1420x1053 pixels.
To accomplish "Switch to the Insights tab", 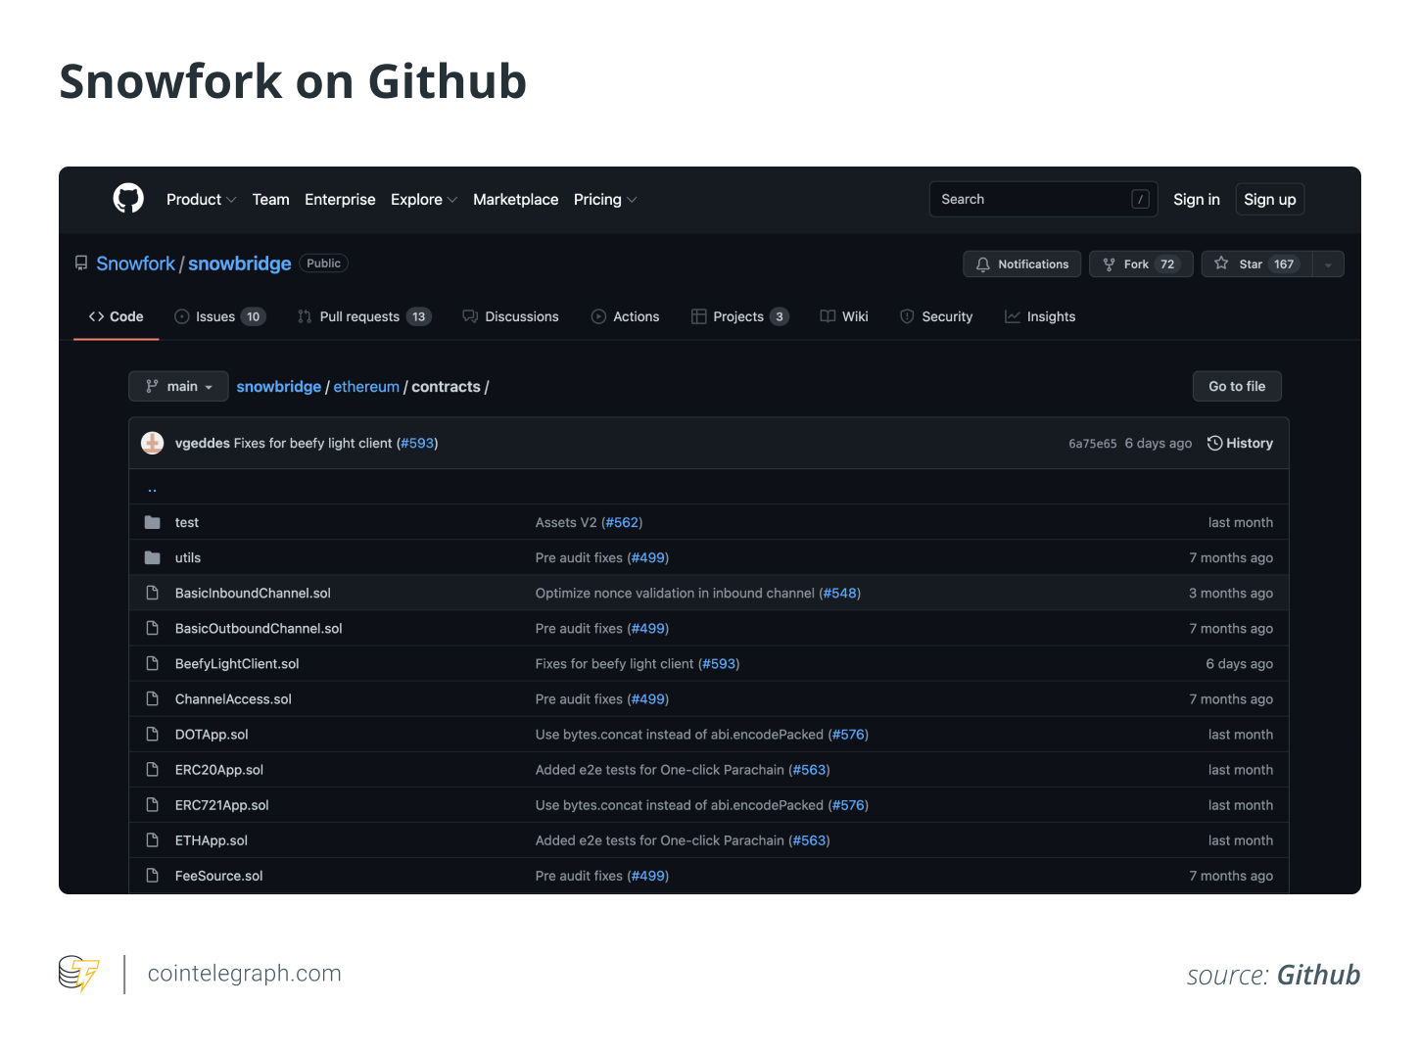I will point(1040,316).
